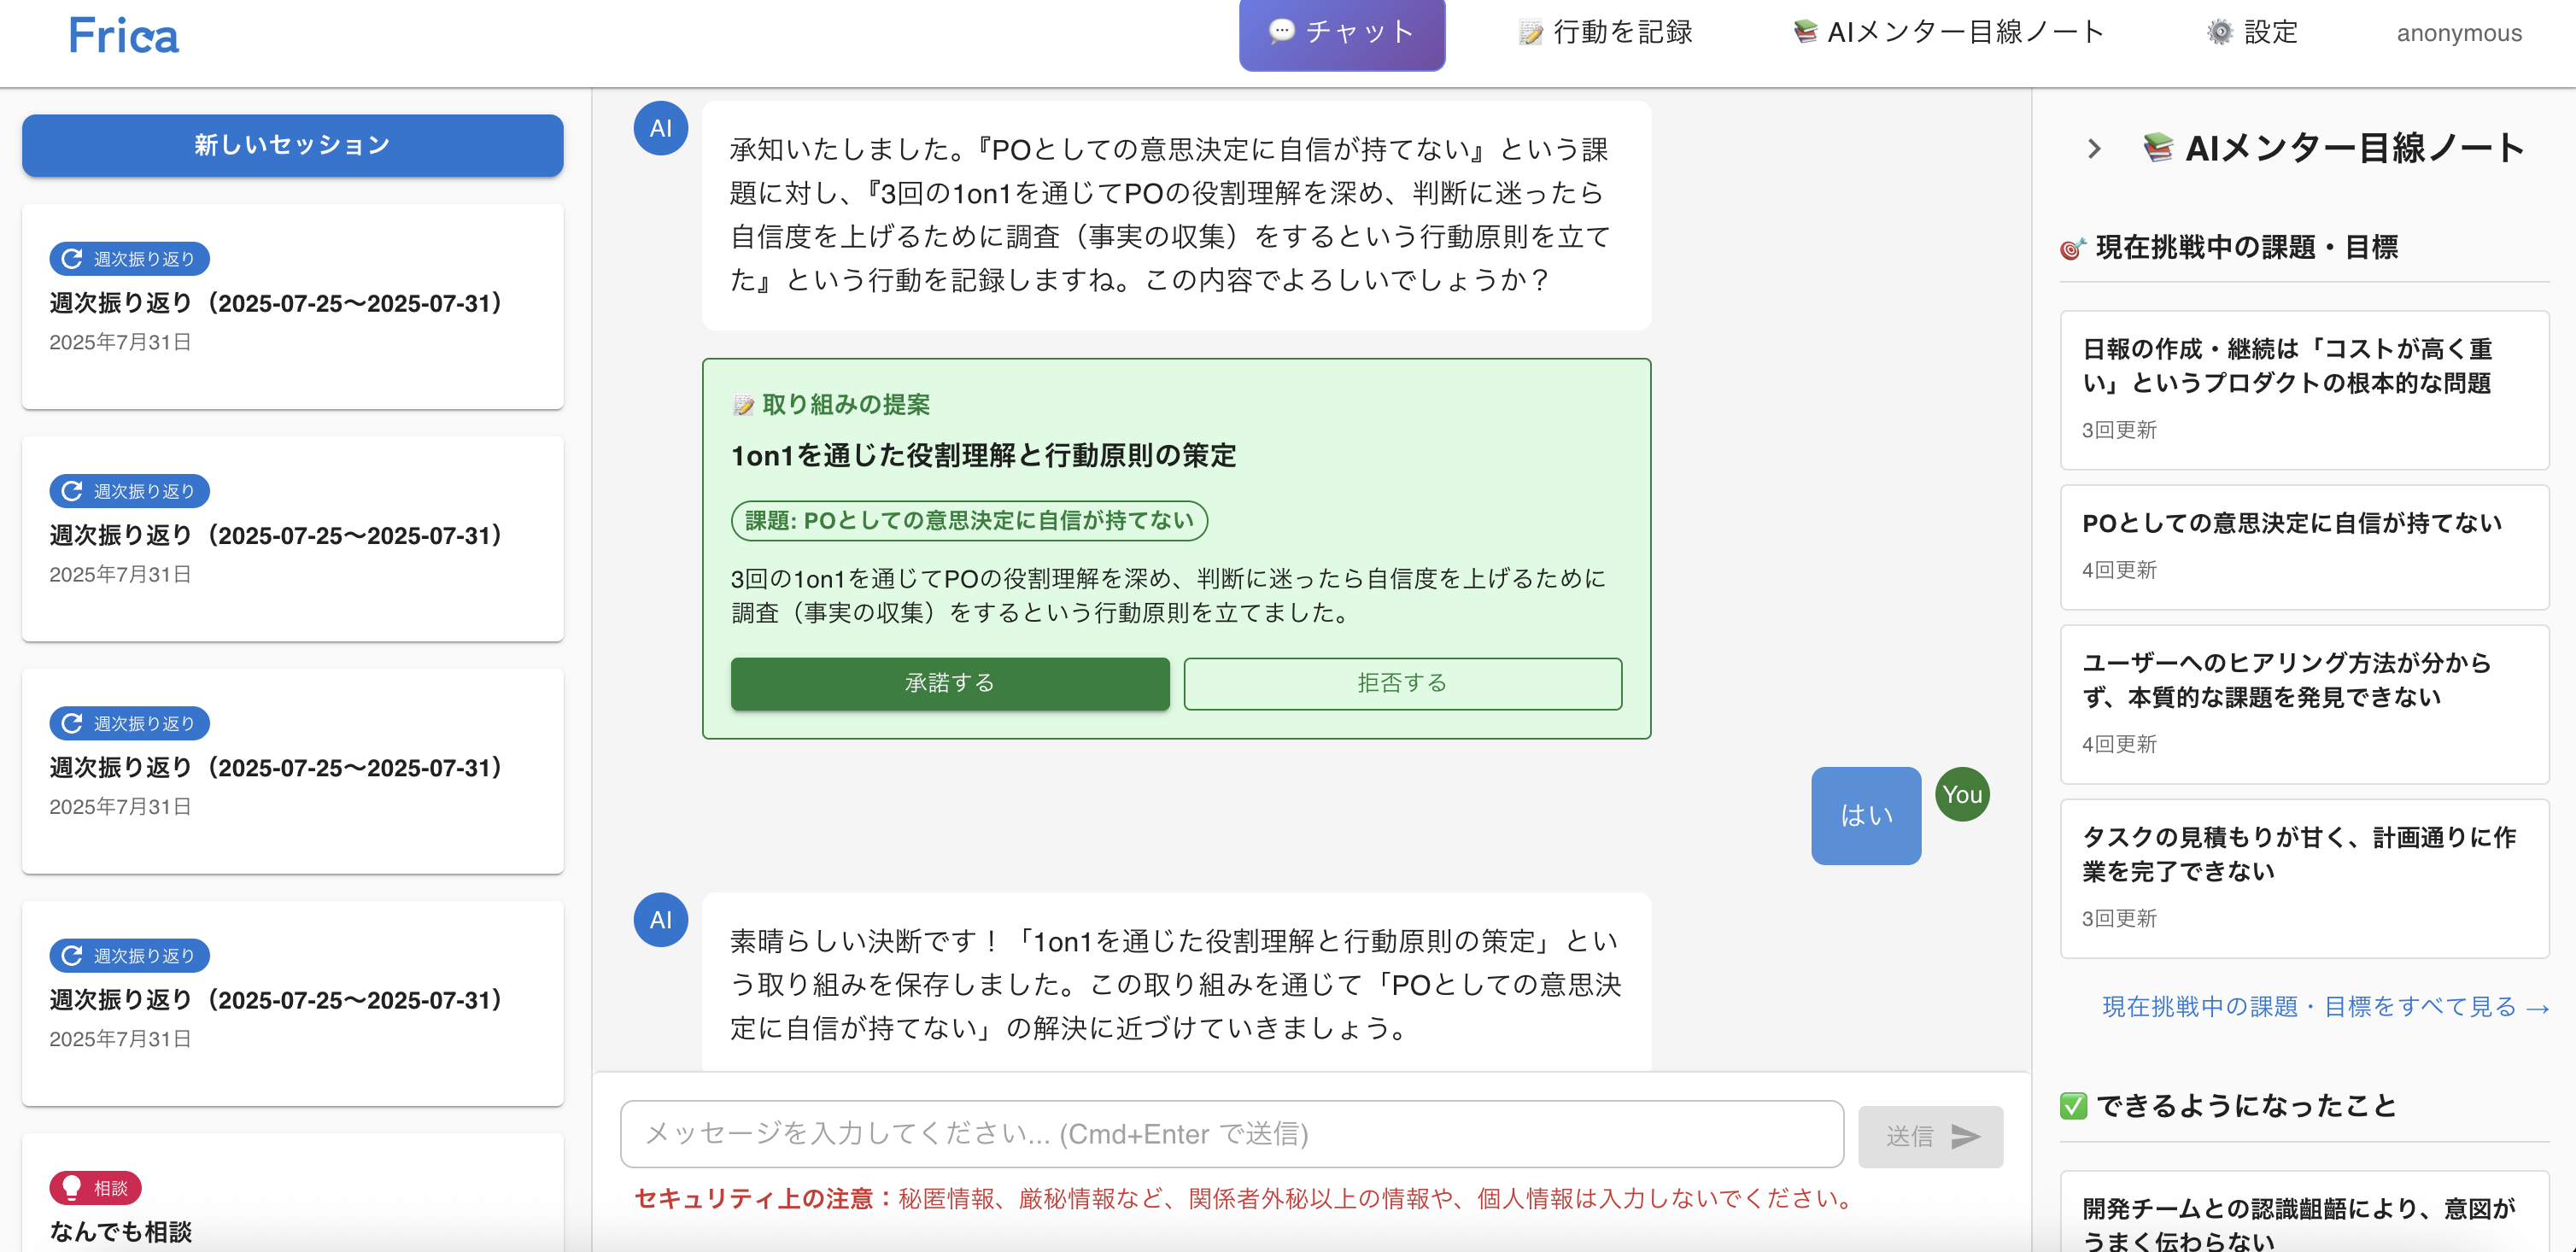Viewport: 2576px width, 1252px height.
Task: Click the send arrow icon
Action: [1965, 1136]
